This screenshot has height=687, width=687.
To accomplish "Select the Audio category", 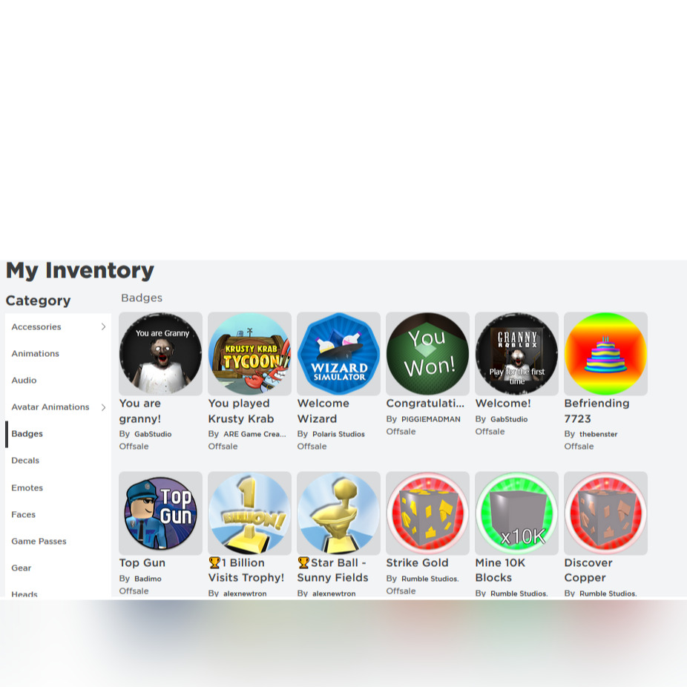I will [x=24, y=381].
